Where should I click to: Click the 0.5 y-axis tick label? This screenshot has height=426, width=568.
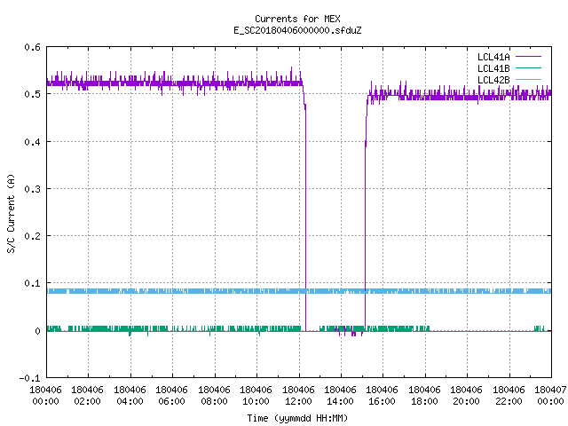click(x=32, y=94)
